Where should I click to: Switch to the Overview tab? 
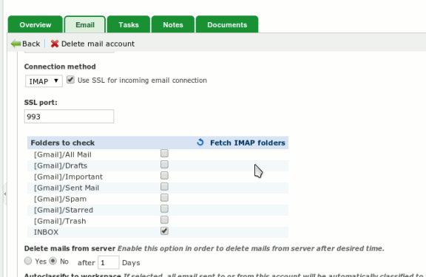(35, 24)
